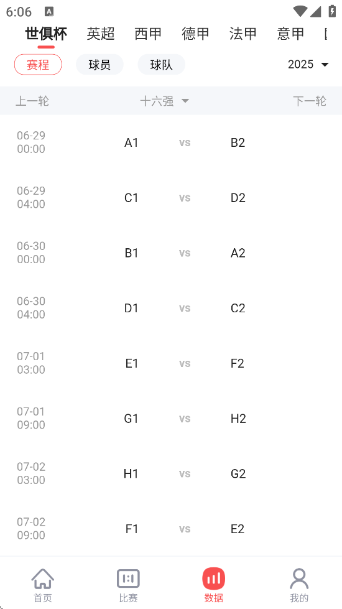Open the A1 vs B2 match

click(x=171, y=142)
